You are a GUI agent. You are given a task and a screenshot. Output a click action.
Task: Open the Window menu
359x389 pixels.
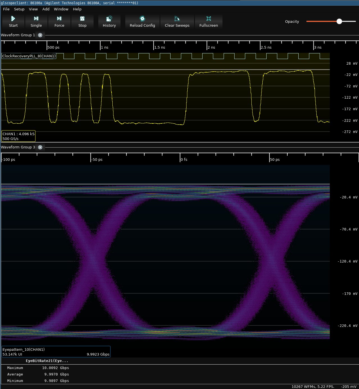61,9
